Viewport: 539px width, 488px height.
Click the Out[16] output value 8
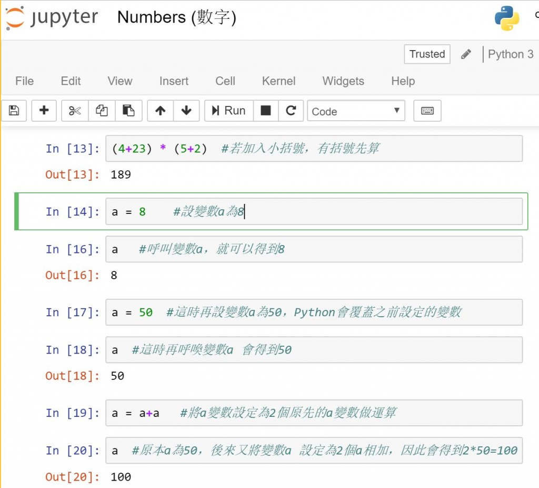[114, 275]
